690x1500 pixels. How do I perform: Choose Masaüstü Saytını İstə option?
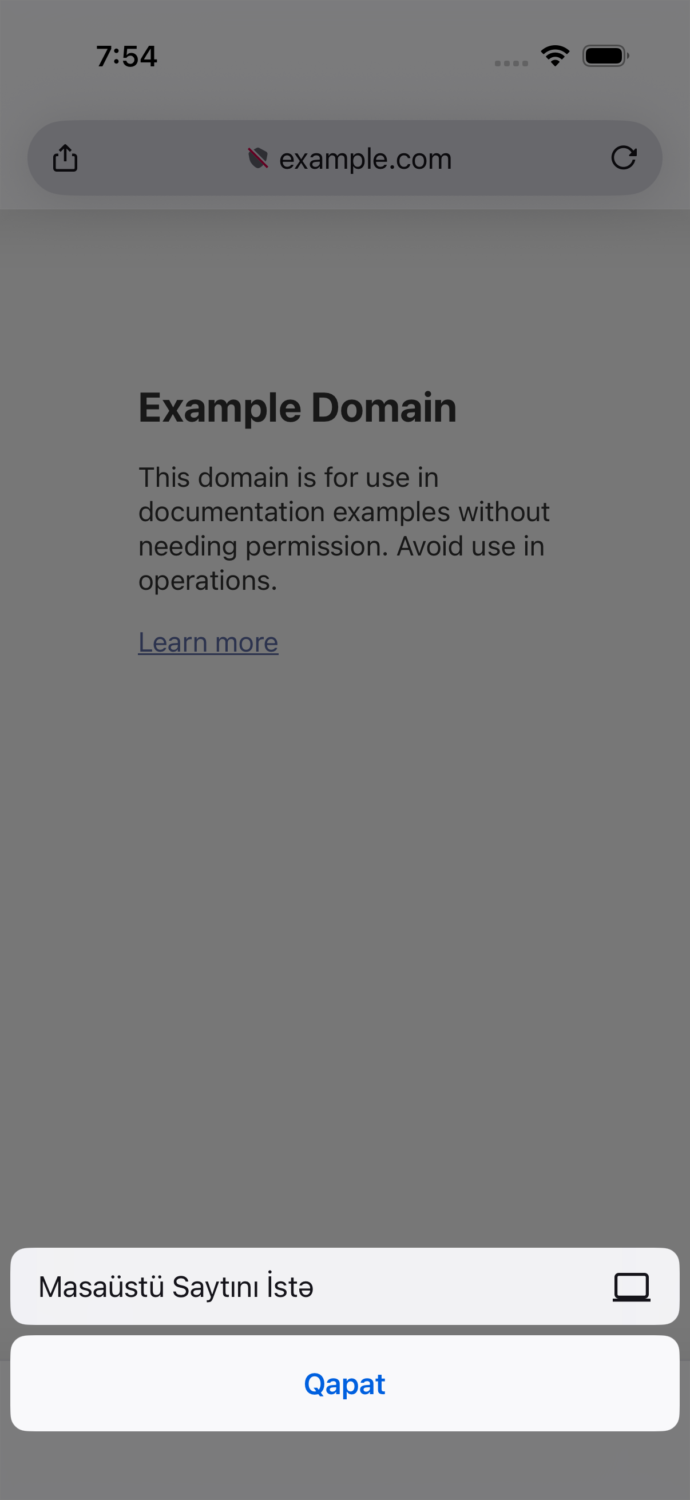click(x=344, y=1286)
